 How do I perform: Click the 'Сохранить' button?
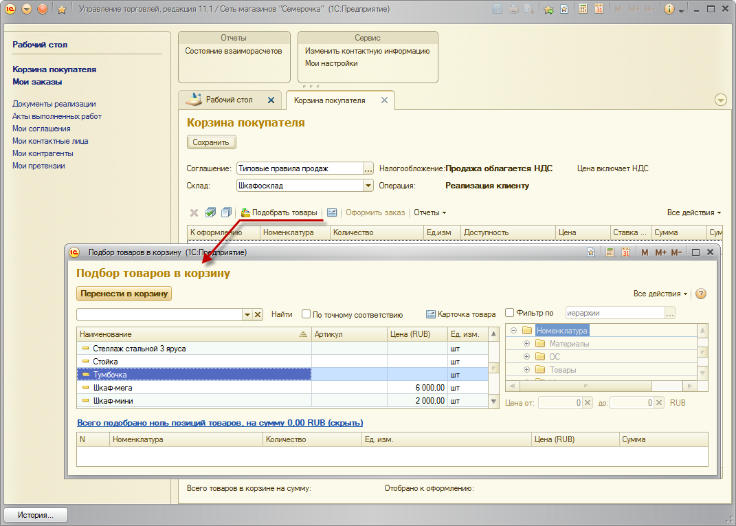(211, 142)
